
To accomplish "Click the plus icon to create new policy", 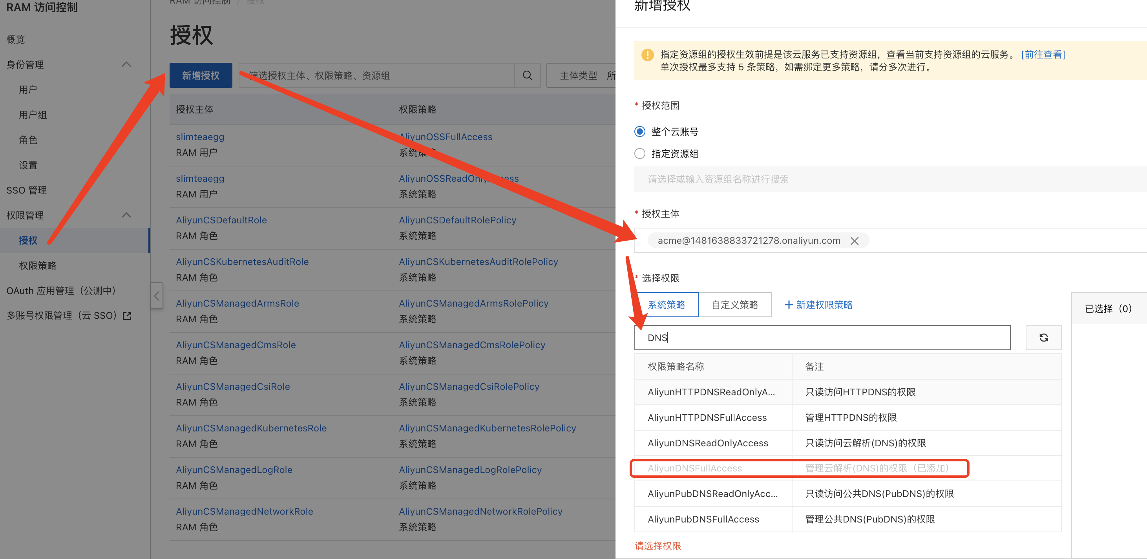I will [x=788, y=305].
